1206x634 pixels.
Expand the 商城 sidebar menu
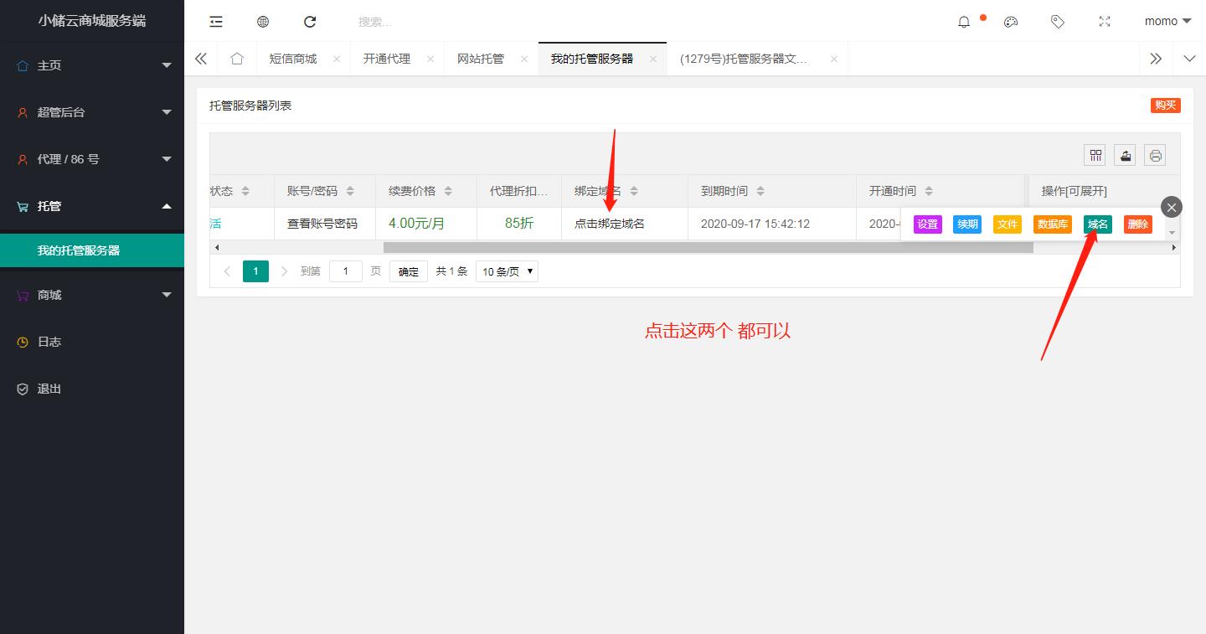[x=92, y=295]
